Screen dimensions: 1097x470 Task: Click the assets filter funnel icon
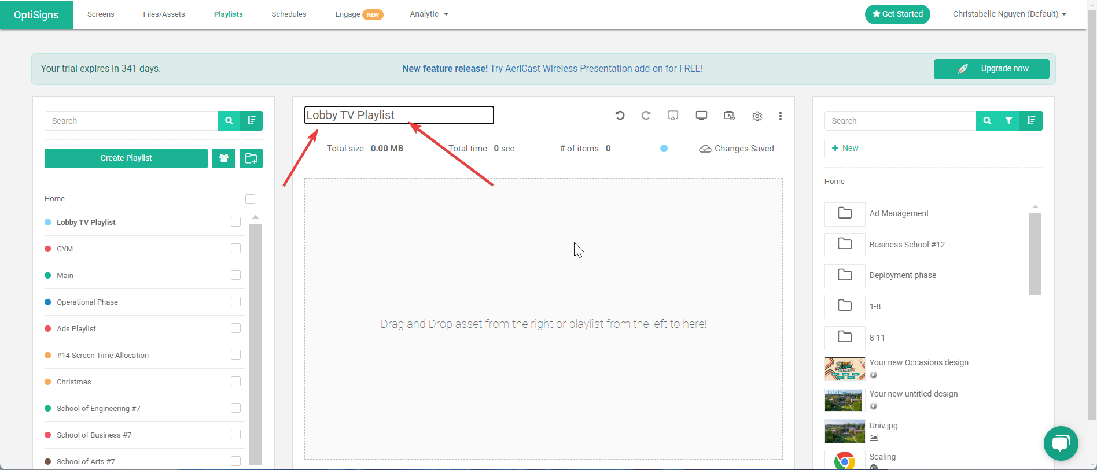(x=1008, y=121)
